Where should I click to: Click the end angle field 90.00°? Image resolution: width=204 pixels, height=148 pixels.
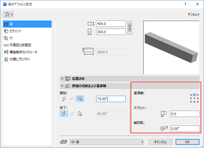[111, 114]
